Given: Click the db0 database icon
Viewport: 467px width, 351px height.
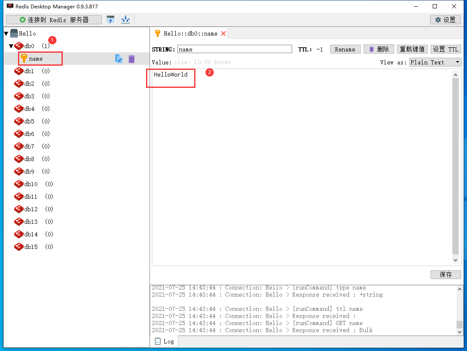Looking at the screenshot, I should [x=19, y=46].
